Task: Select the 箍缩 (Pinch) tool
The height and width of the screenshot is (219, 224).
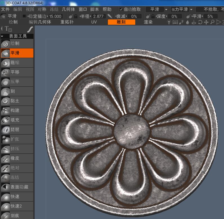Action: click(x=17, y=62)
